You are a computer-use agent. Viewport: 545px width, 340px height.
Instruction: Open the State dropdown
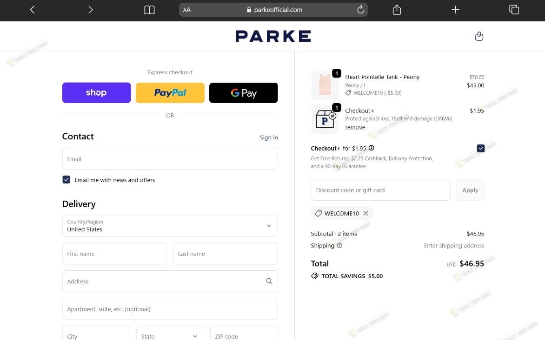coord(170,333)
